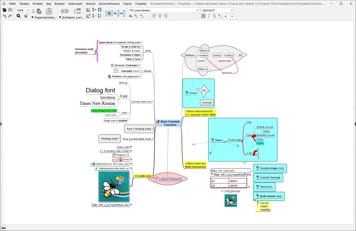This screenshot has height=231, width=356.
Task: Open the 'По умолчанию' style dropdown
Action: [x=164, y=10]
